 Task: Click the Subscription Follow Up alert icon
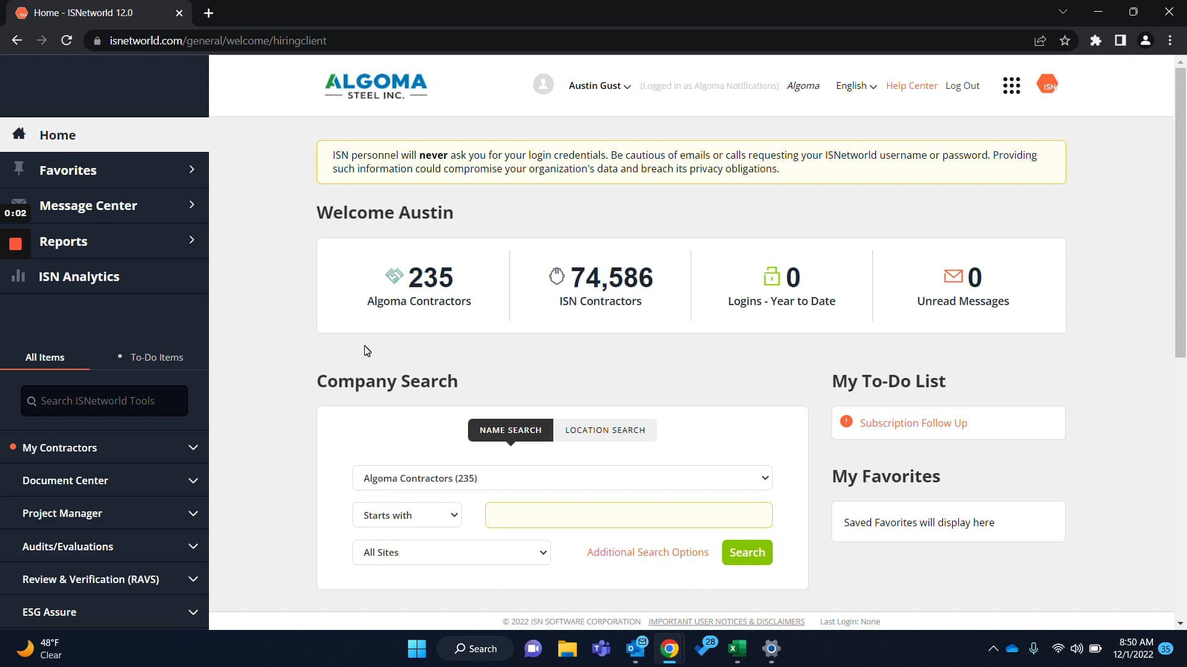click(x=846, y=421)
